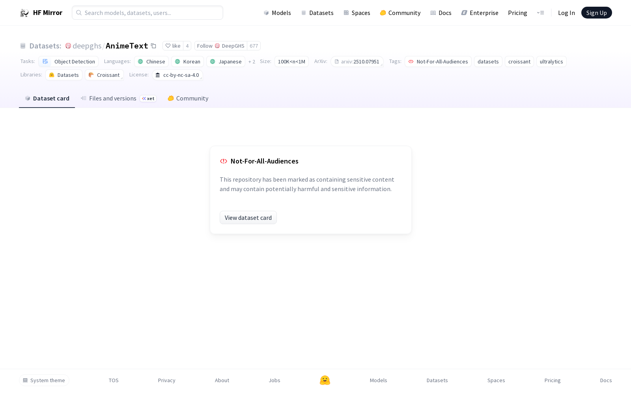Click the Object Detection task tag

(69, 61)
